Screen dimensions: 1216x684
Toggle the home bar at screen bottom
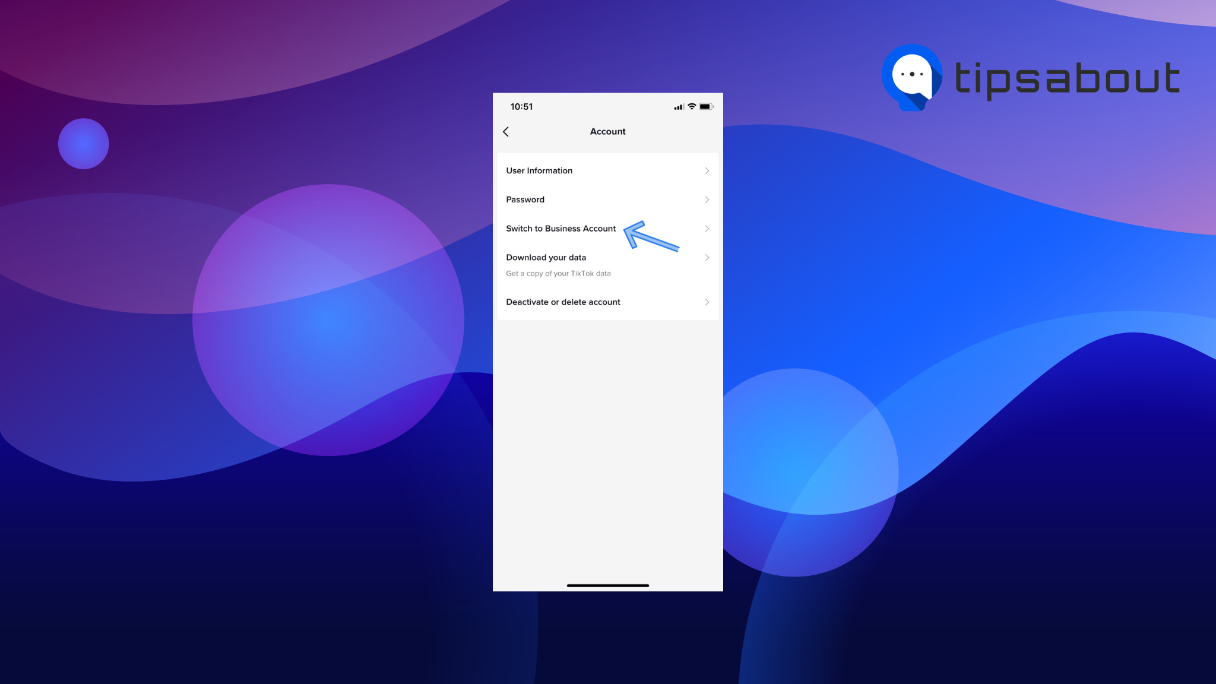coord(607,585)
